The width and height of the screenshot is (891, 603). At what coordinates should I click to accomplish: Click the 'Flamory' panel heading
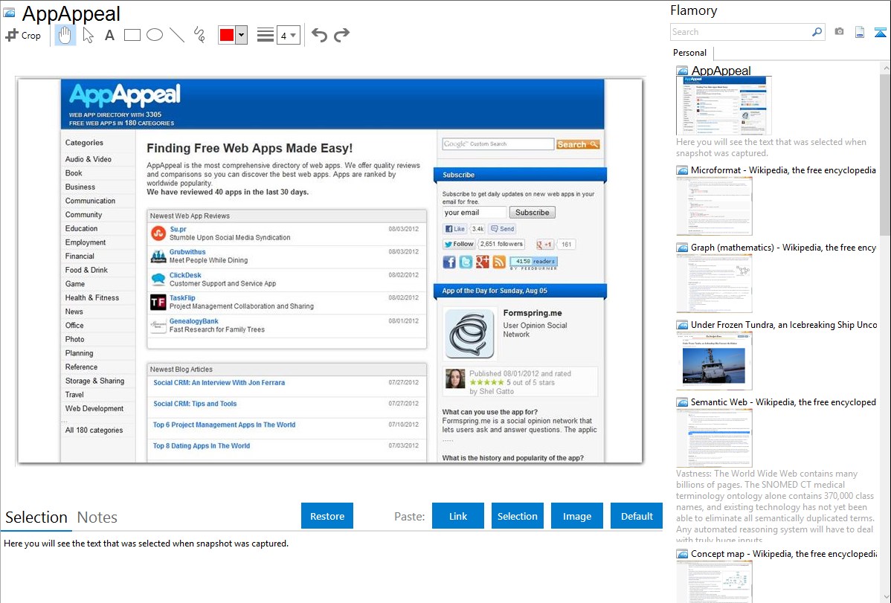click(x=693, y=11)
